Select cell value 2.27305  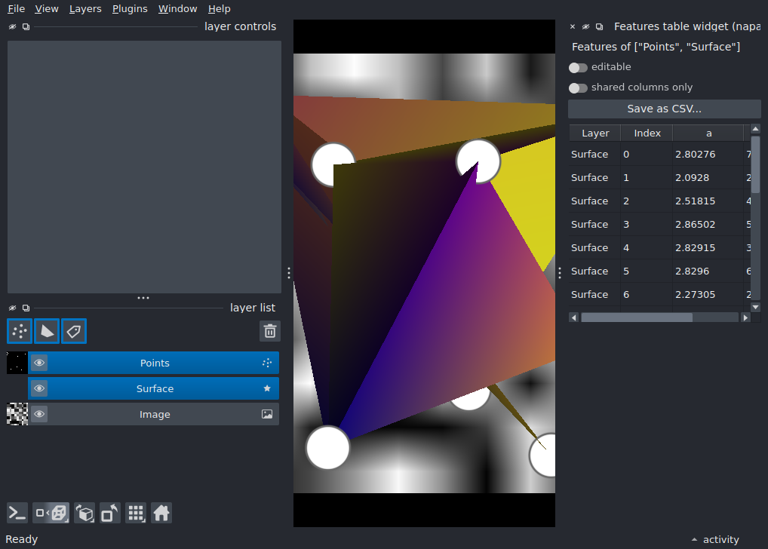point(708,295)
